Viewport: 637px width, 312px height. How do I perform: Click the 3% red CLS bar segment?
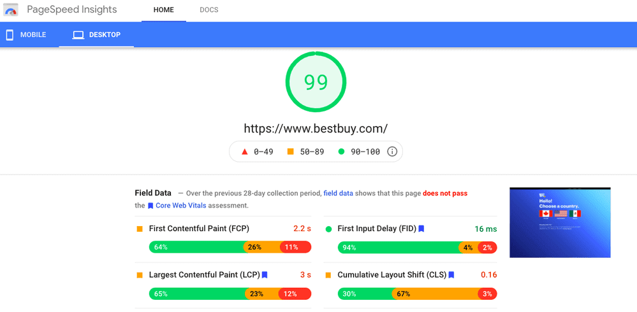pos(488,294)
